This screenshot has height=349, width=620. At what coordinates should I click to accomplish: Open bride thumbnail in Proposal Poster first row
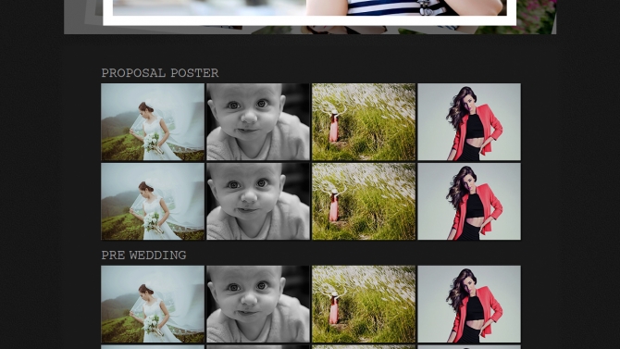(x=153, y=122)
